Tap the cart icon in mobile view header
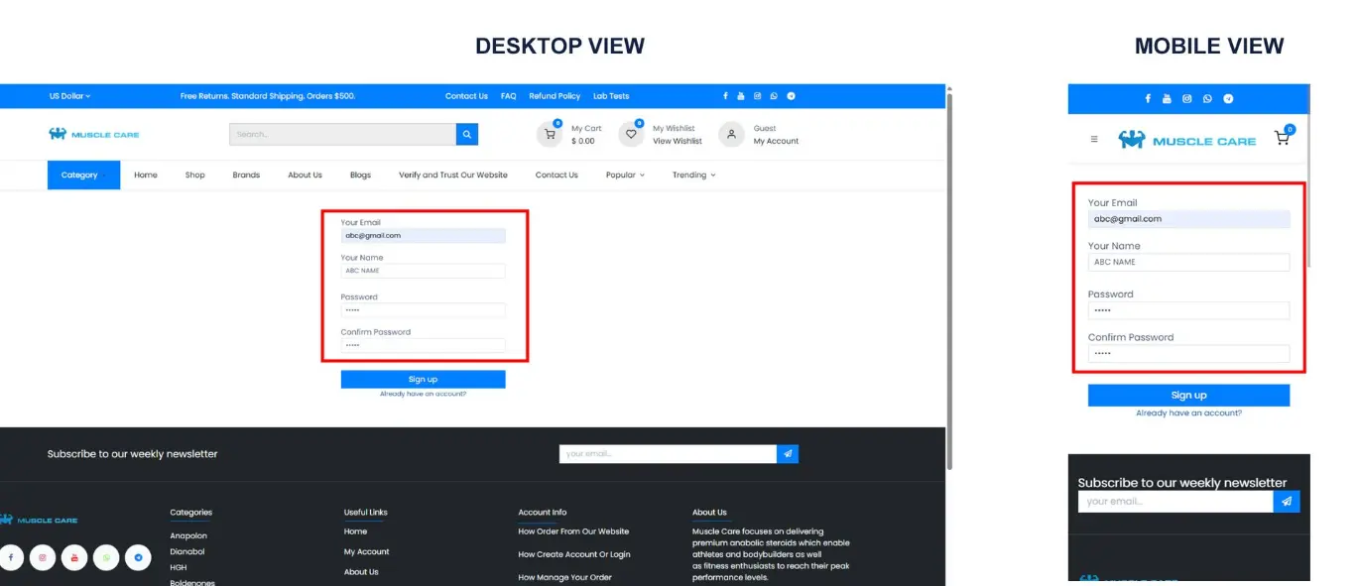The image size is (1359, 586). click(1282, 139)
